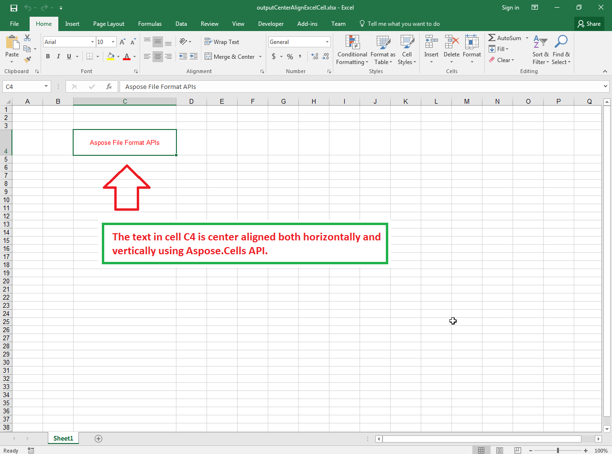The width and height of the screenshot is (612, 454).
Task: Toggle Italic formatting
Action: [x=58, y=56]
